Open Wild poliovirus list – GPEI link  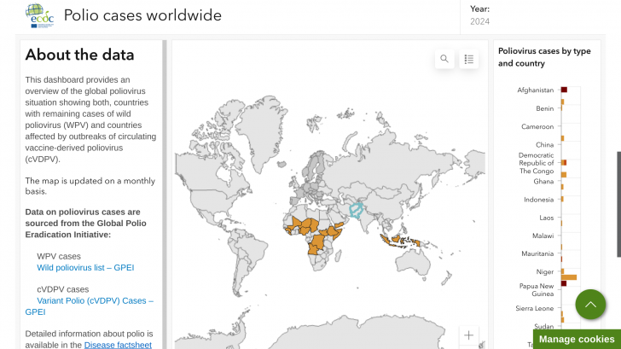(85, 268)
